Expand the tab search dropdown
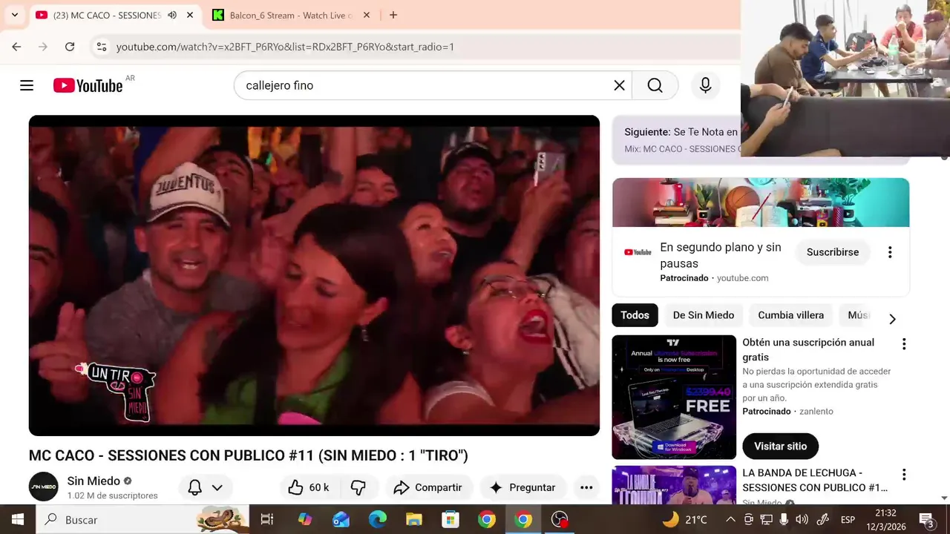 14,15
